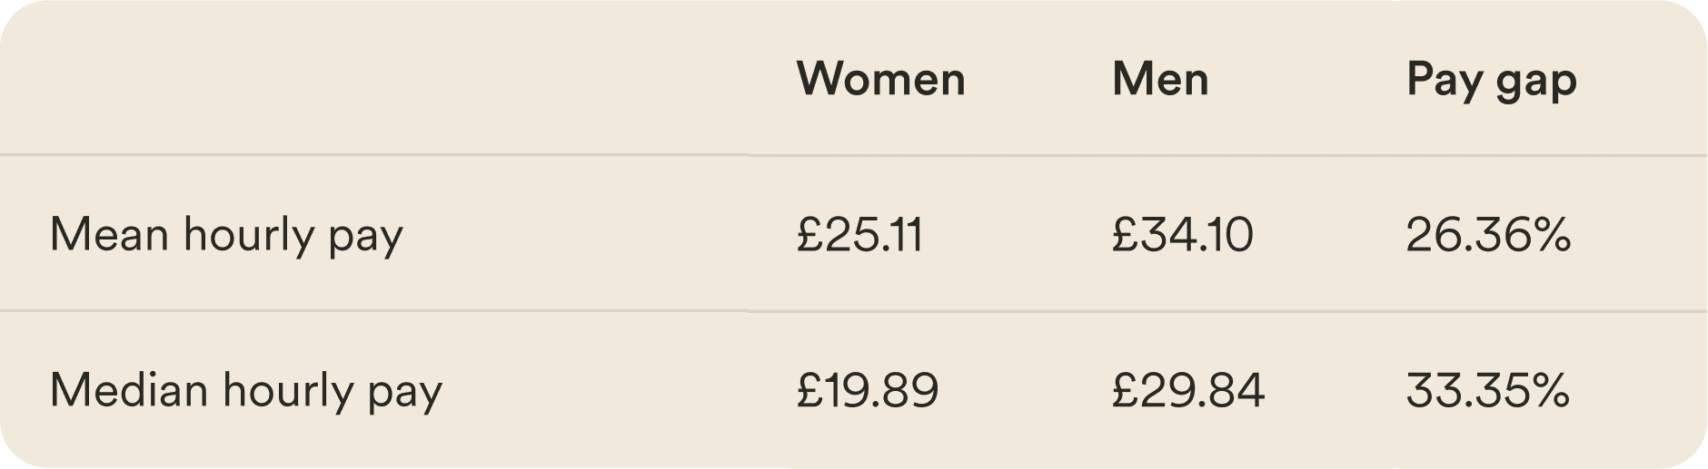Image resolution: width=1708 pixels, height=469 pixels.
Task: Click the Men column header
Action: pos(1160,79)
